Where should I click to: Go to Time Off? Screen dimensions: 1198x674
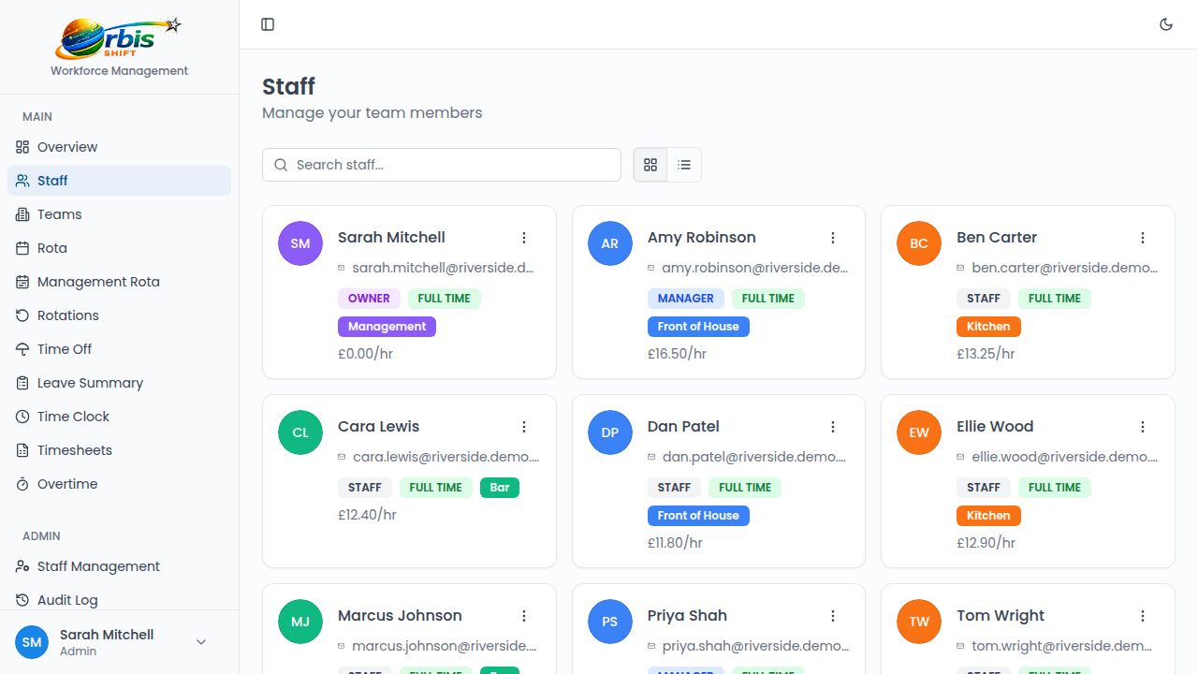tap(119, 349)
